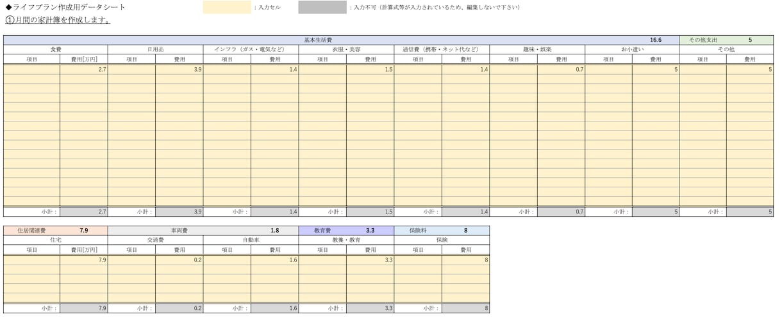Click the 0.2 input cell under 交通費

pos(179,260)
